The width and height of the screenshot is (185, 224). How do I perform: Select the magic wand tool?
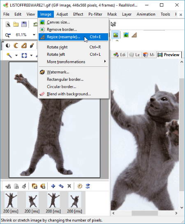tap(9, 55)
